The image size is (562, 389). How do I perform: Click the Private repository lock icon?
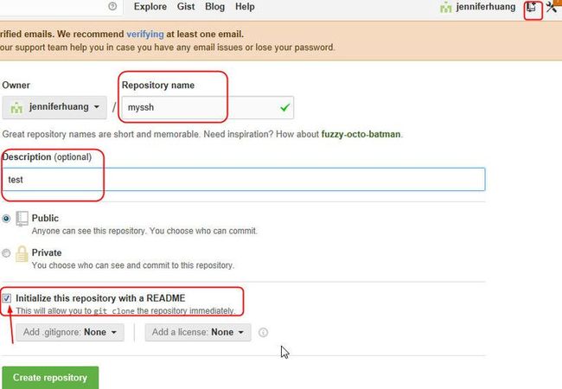coord(22,253)
